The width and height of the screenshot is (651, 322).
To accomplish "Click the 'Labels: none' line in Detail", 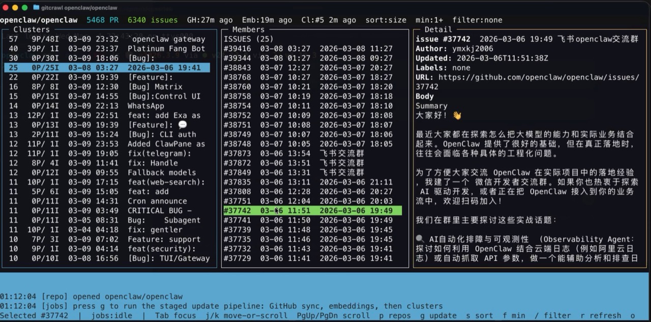I will click(x=443, y=68).
